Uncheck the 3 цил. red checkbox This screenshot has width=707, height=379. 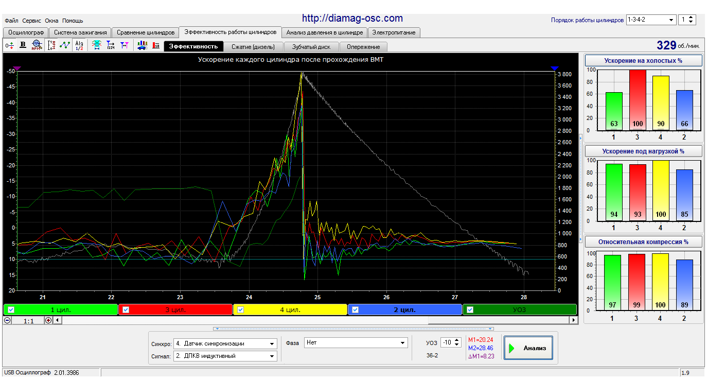[126, 309]
